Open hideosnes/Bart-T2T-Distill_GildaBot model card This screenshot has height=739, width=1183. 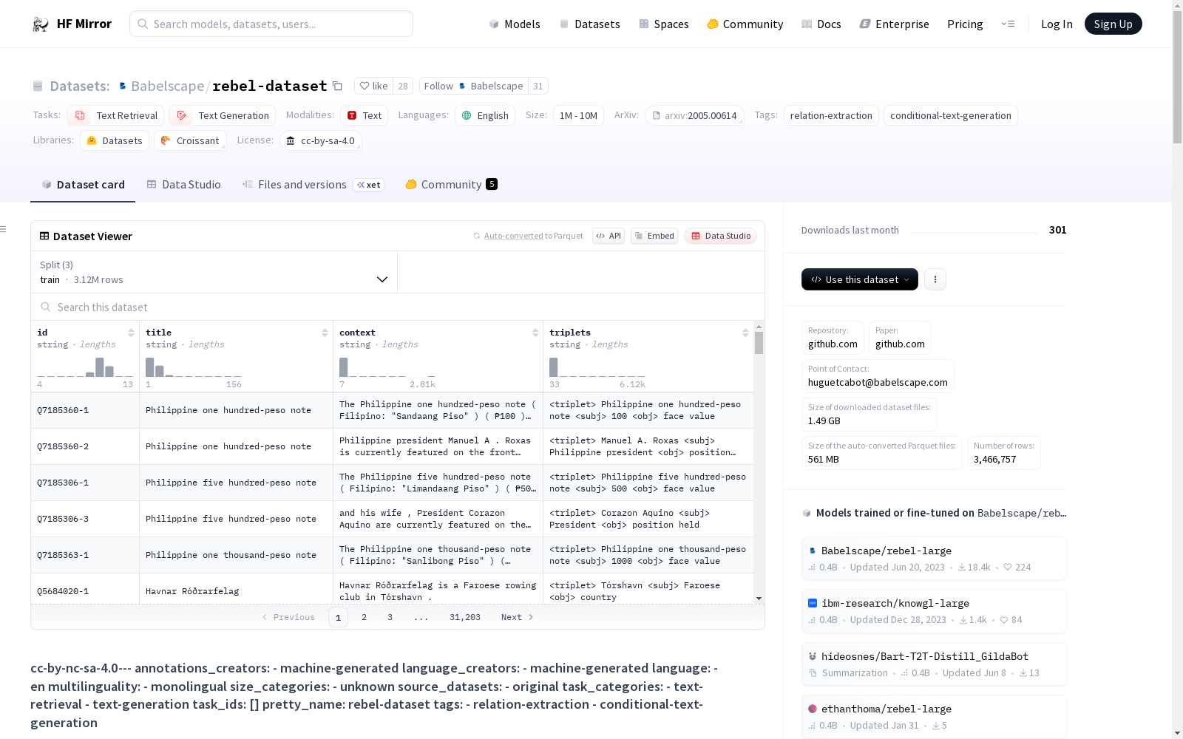pyautogui.click(x=934, y=664)
